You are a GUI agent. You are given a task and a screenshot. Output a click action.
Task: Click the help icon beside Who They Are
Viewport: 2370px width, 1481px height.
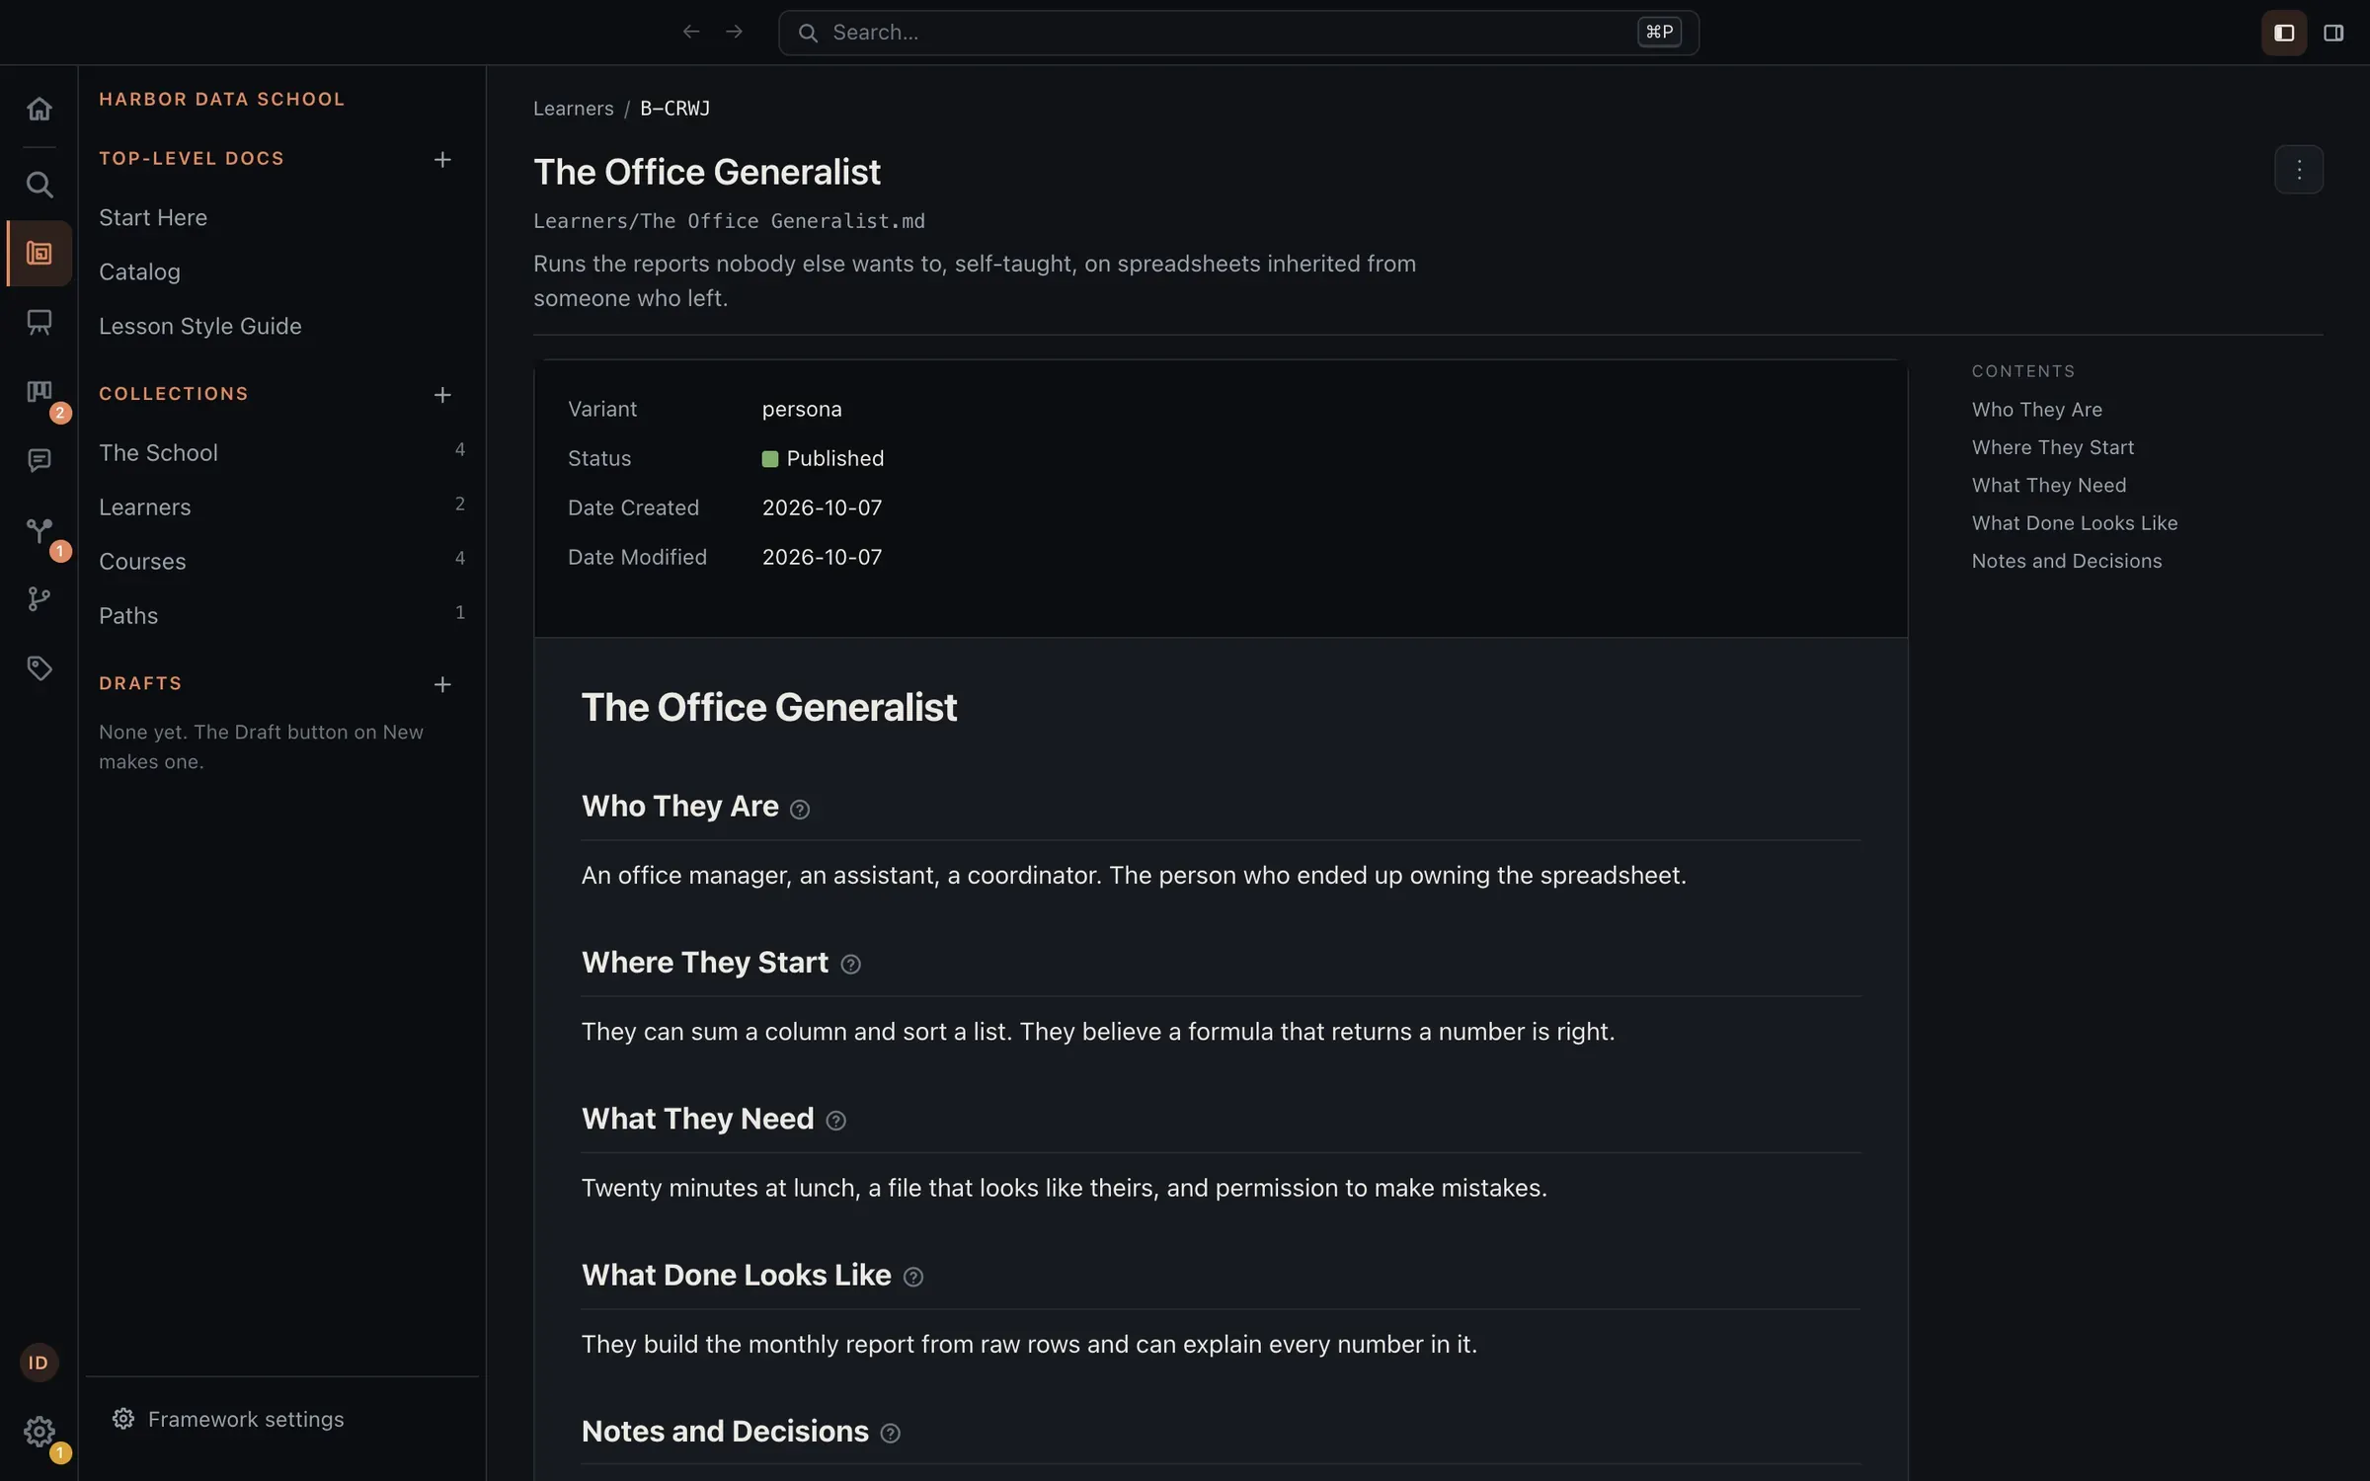point(800,810)
